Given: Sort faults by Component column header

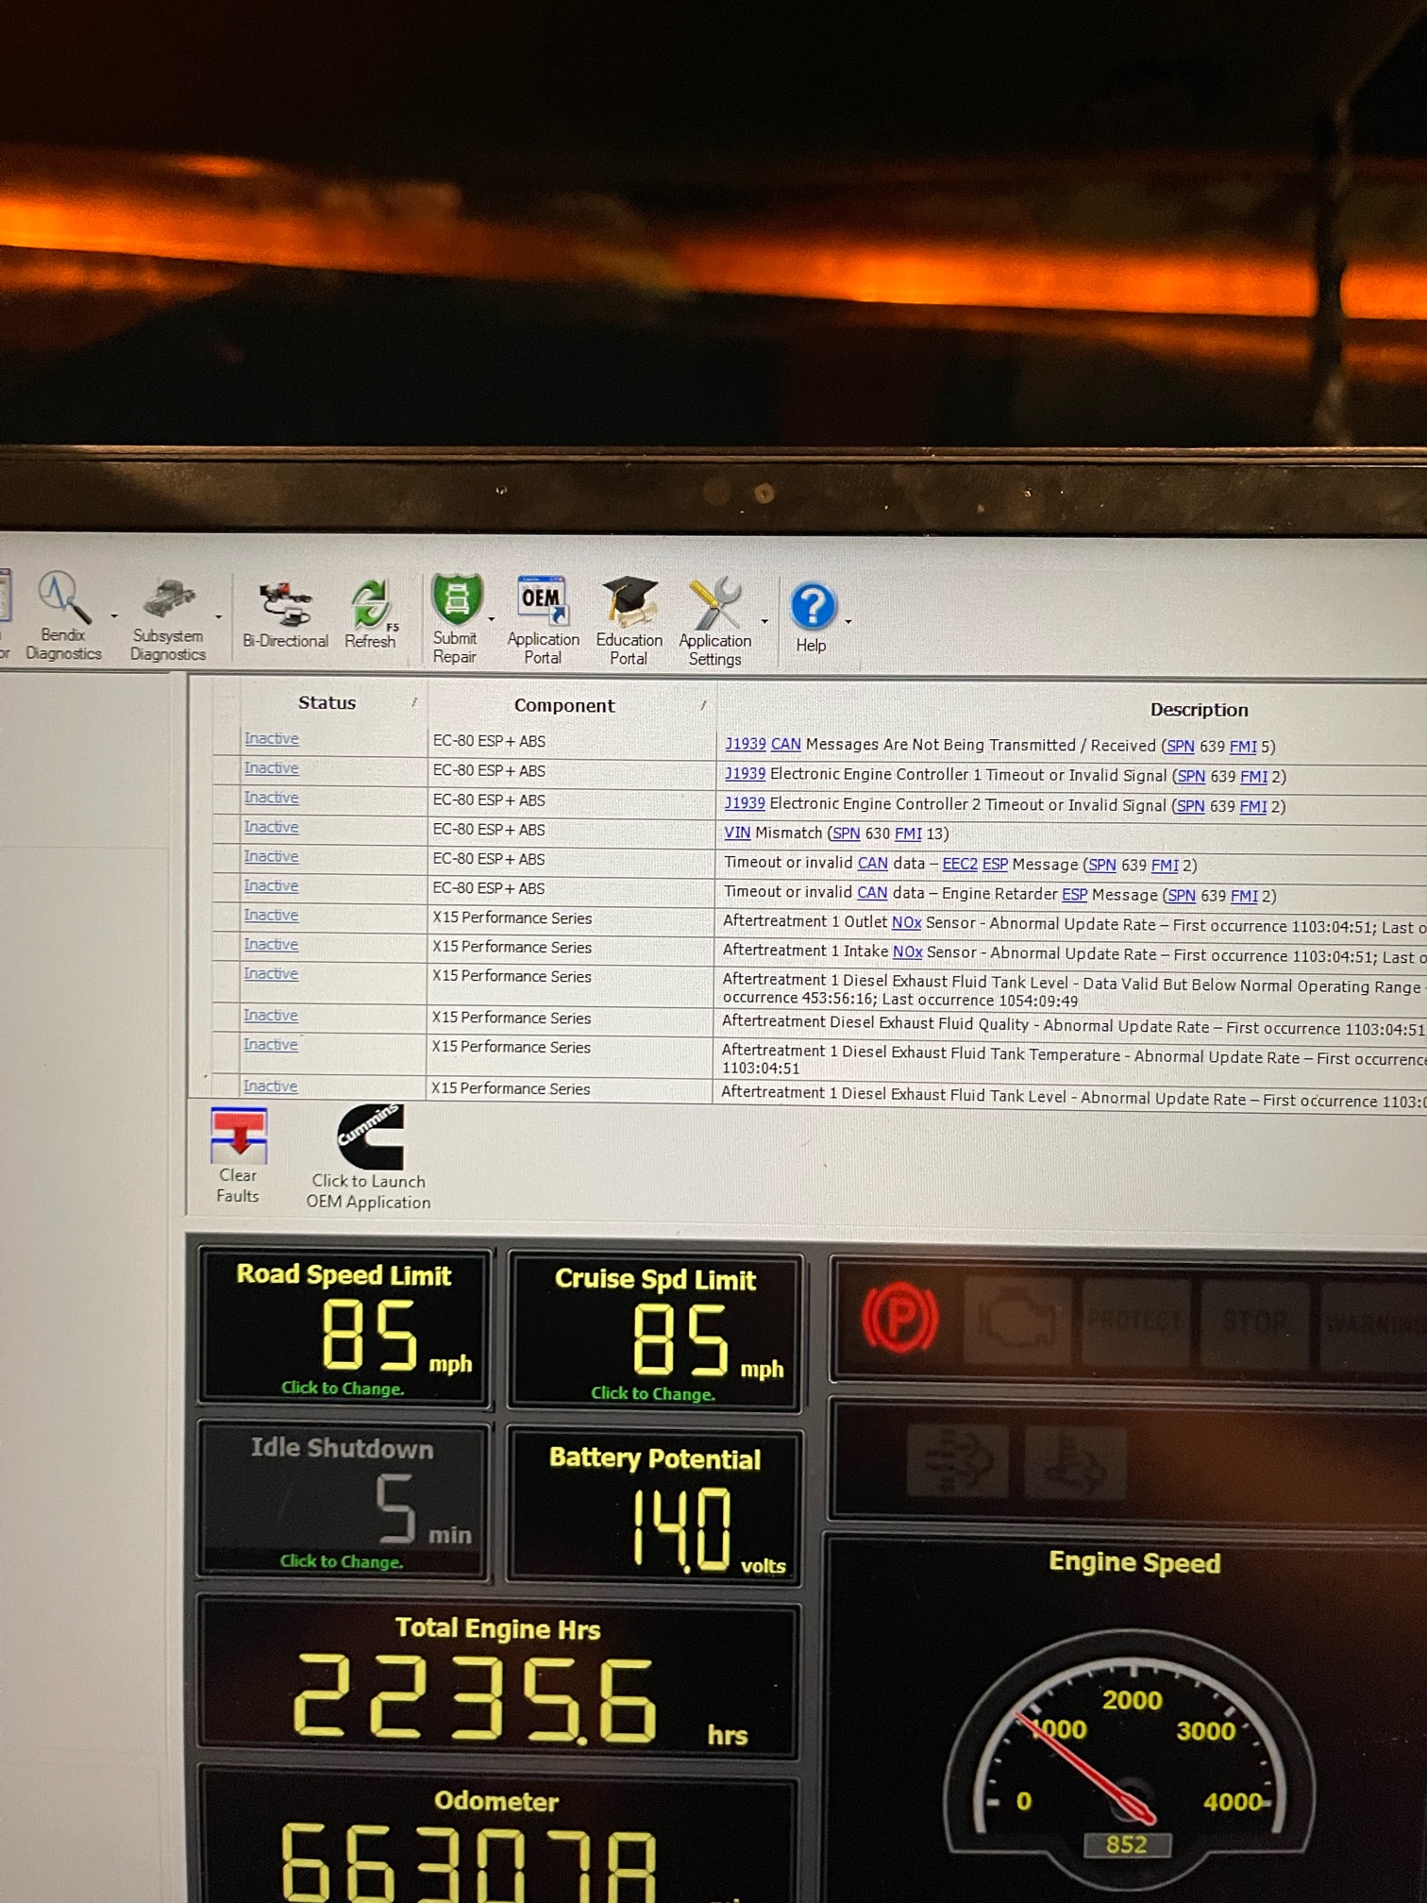Looking at the screenshot, I should pyautogui.click(x=563, y=705).
